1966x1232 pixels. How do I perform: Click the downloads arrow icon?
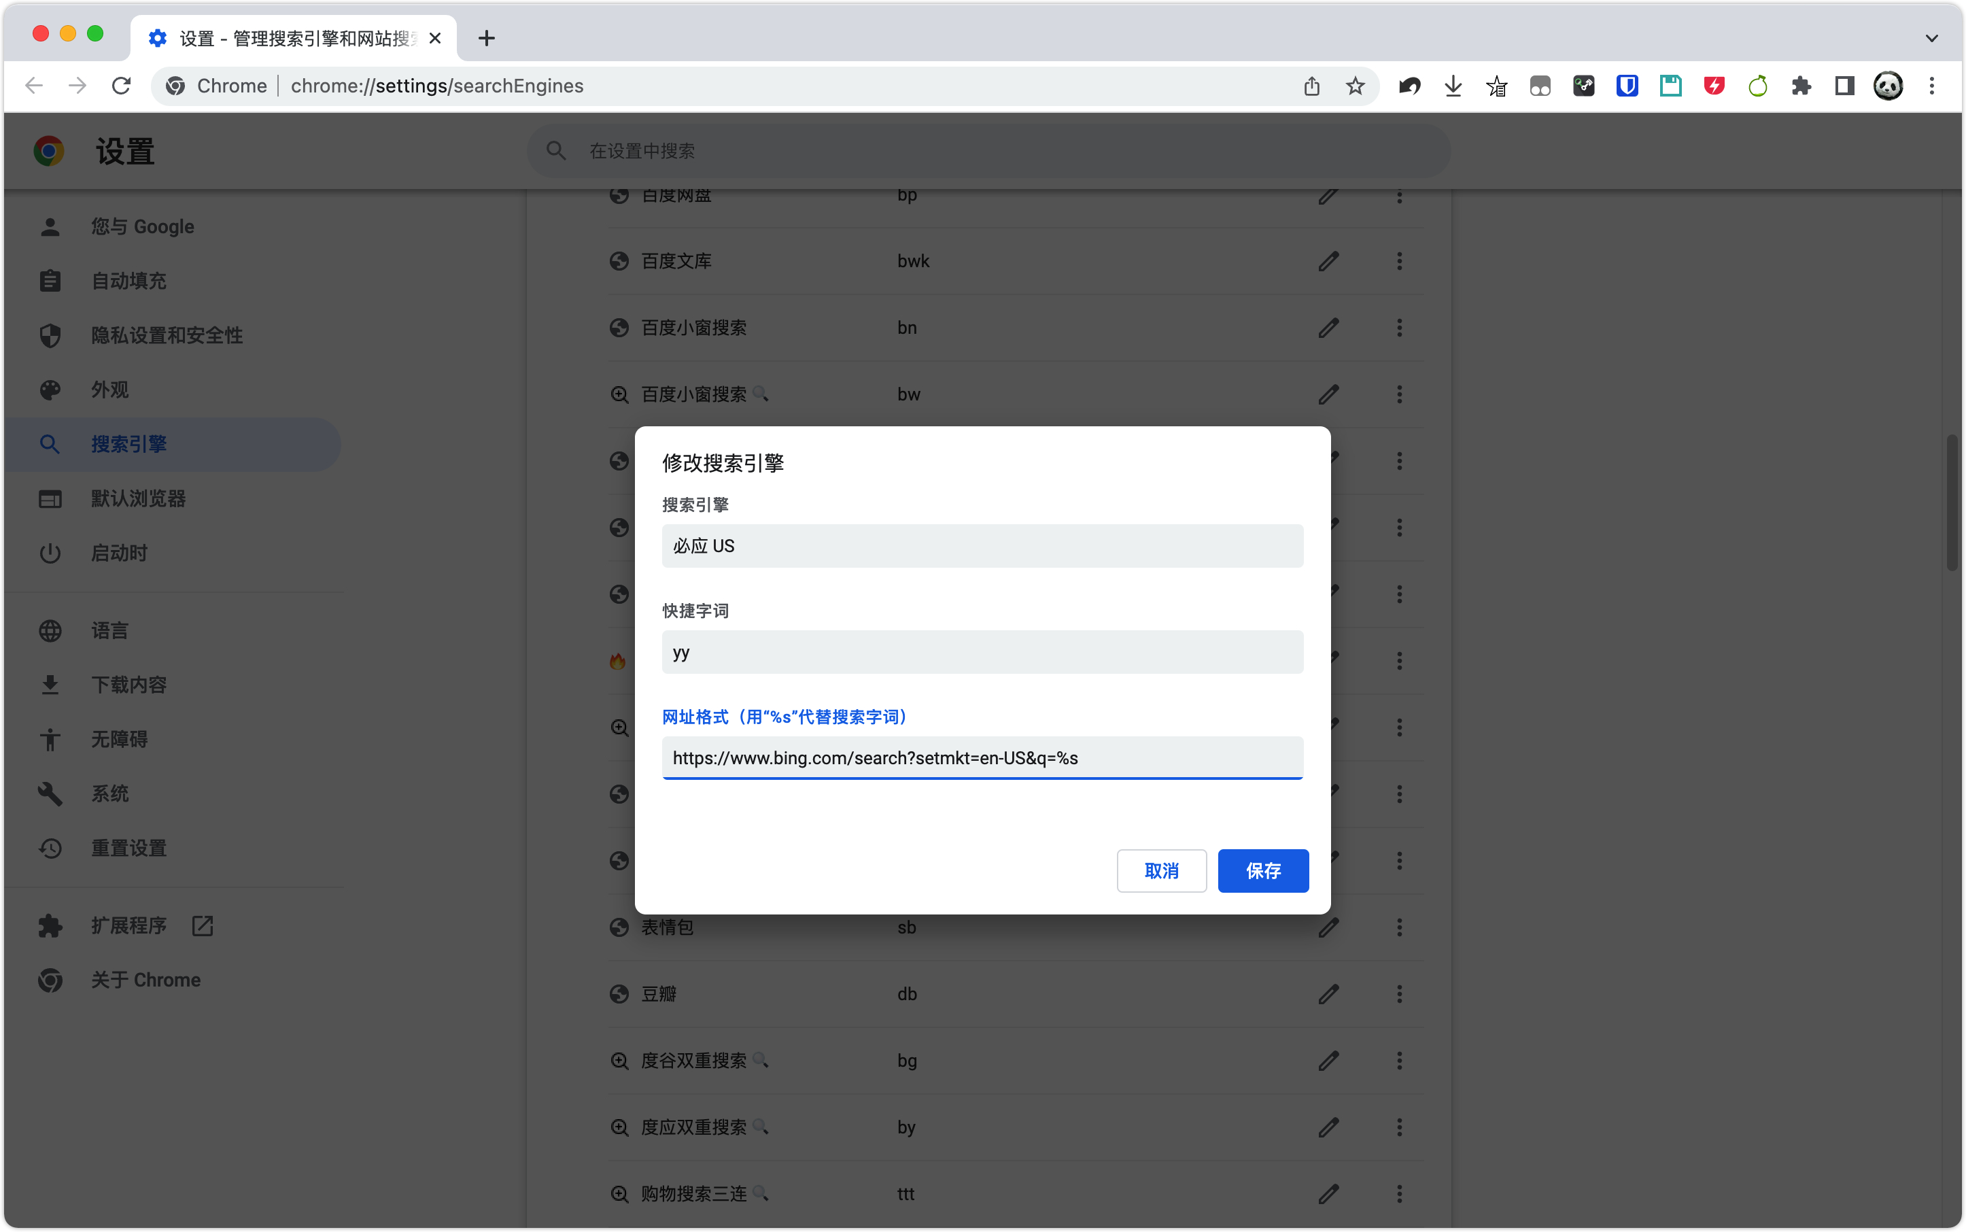click(1453, 86)
